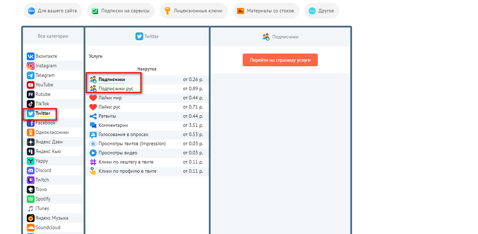Click the Discord icon
This screenshot has height=234, width=478.
tap(31, 171)
